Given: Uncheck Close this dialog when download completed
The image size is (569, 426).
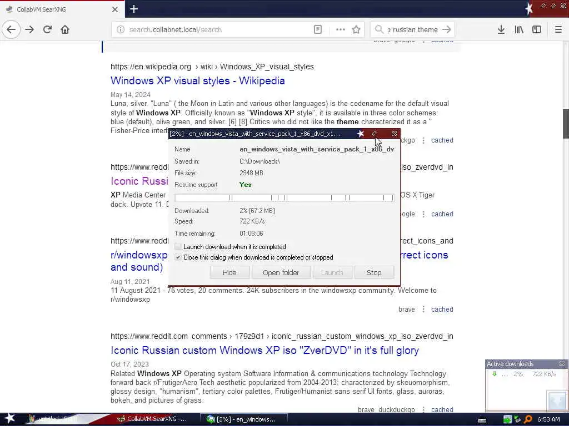Looking at the screenshot, I should (x=178, y=257).
